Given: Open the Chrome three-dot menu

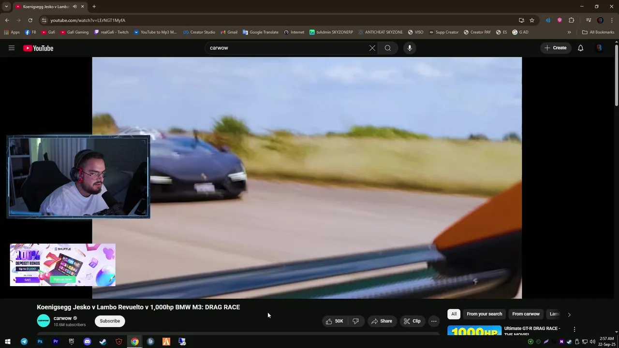Looking at the screenshot, I should pyautogui.click(x=612, y=20).
